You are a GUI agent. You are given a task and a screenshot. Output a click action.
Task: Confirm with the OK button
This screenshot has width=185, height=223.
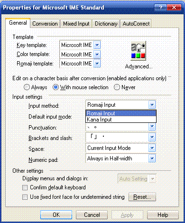click(56, 215)
